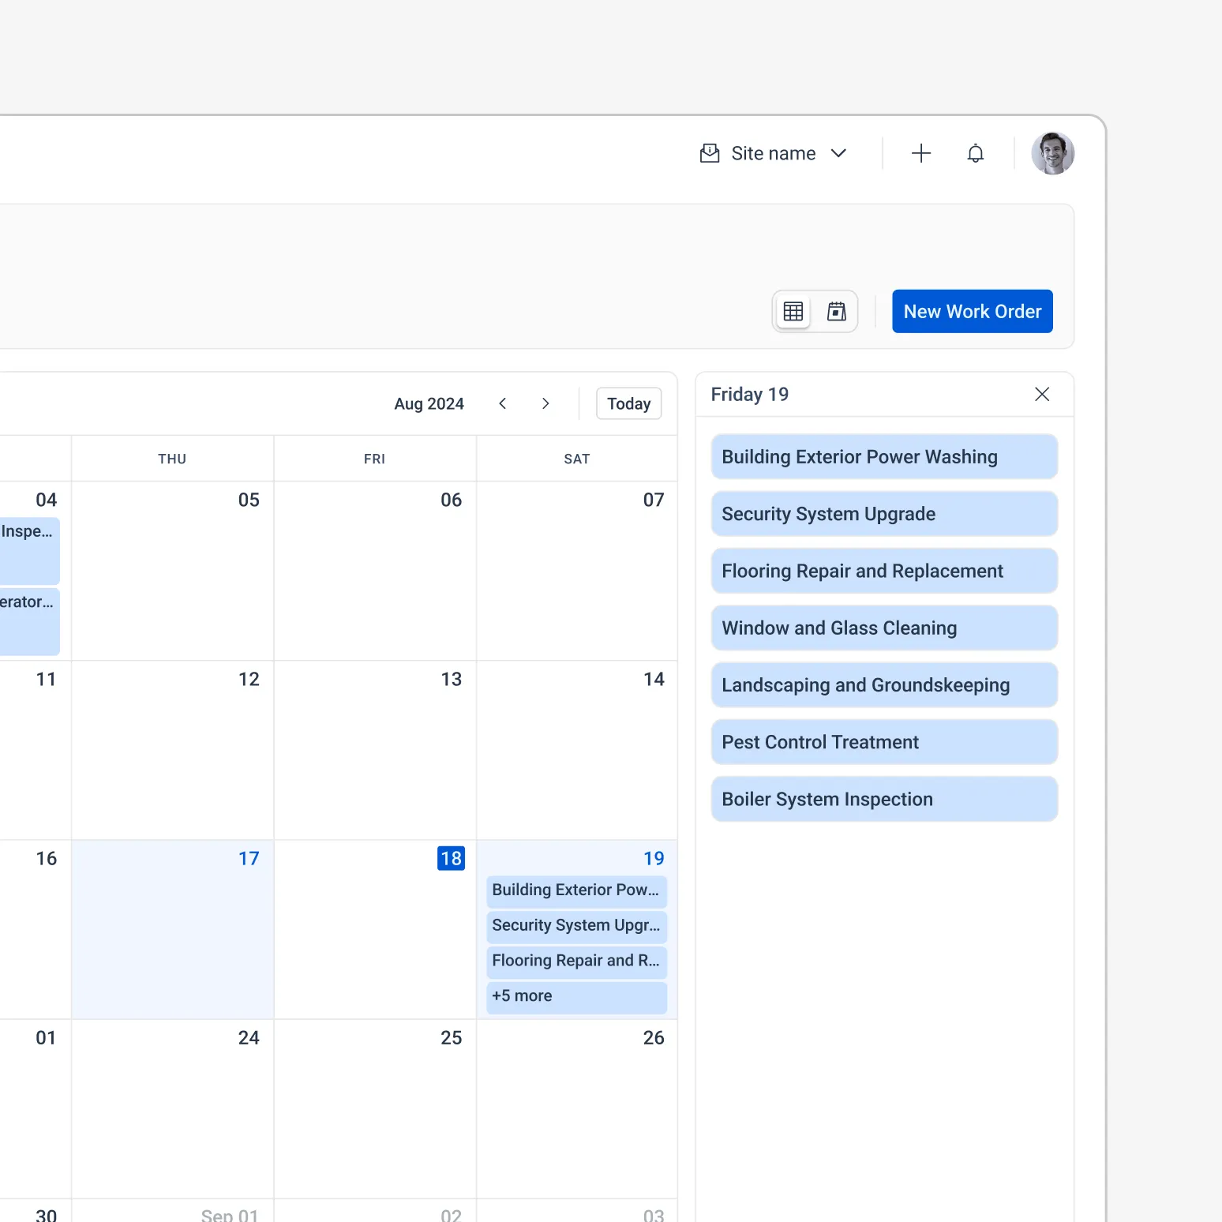Select Pest Control Treatment work order
Viewport: 1222px width, 1222px height.
pyautogui.click(x=883, y=742)
